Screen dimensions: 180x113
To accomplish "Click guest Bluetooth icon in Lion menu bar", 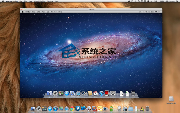I will (143, 12).
